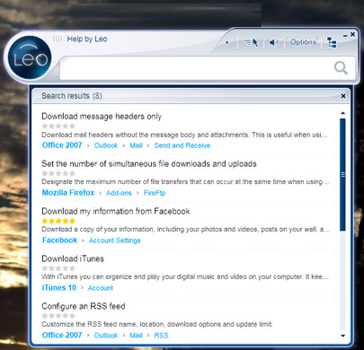Click the Add-ons breadcrumb
Image resolution: width=364 pixels, height=350 pixels.
tap(119, 193)
